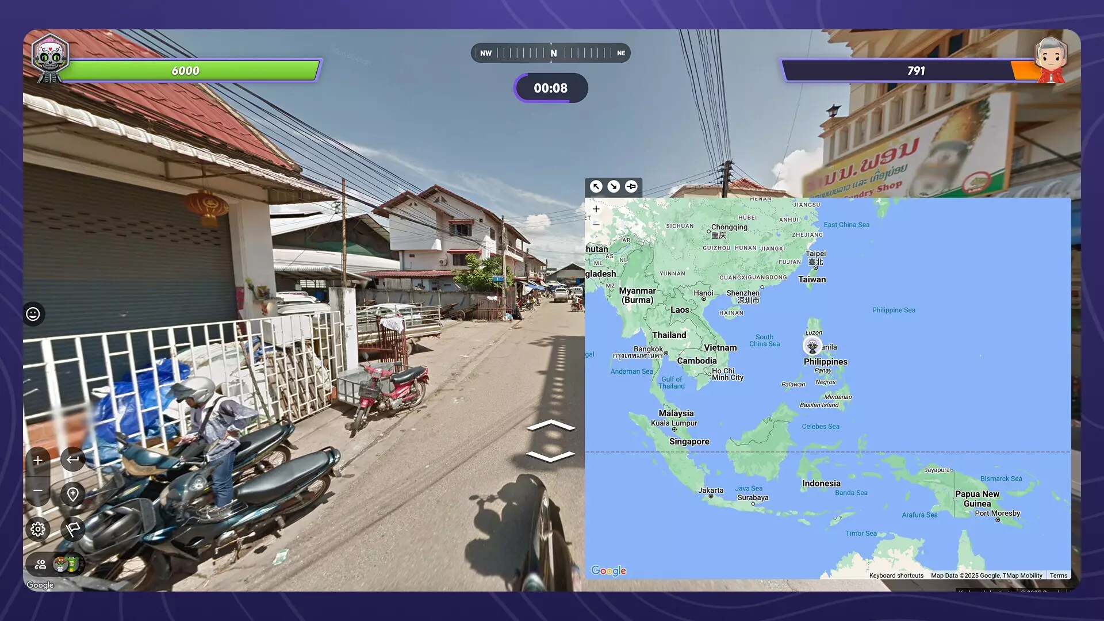Zoom the minimap in with the plus button
Viewport: 1104px width, 621px height.
pos(596,209)
